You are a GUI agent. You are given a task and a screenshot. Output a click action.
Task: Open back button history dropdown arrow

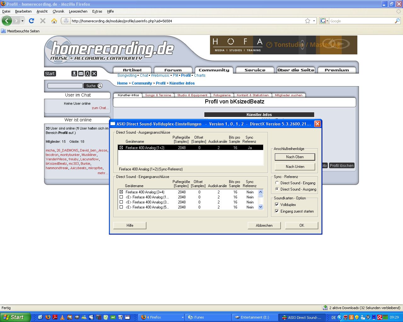tap(22, 21)
